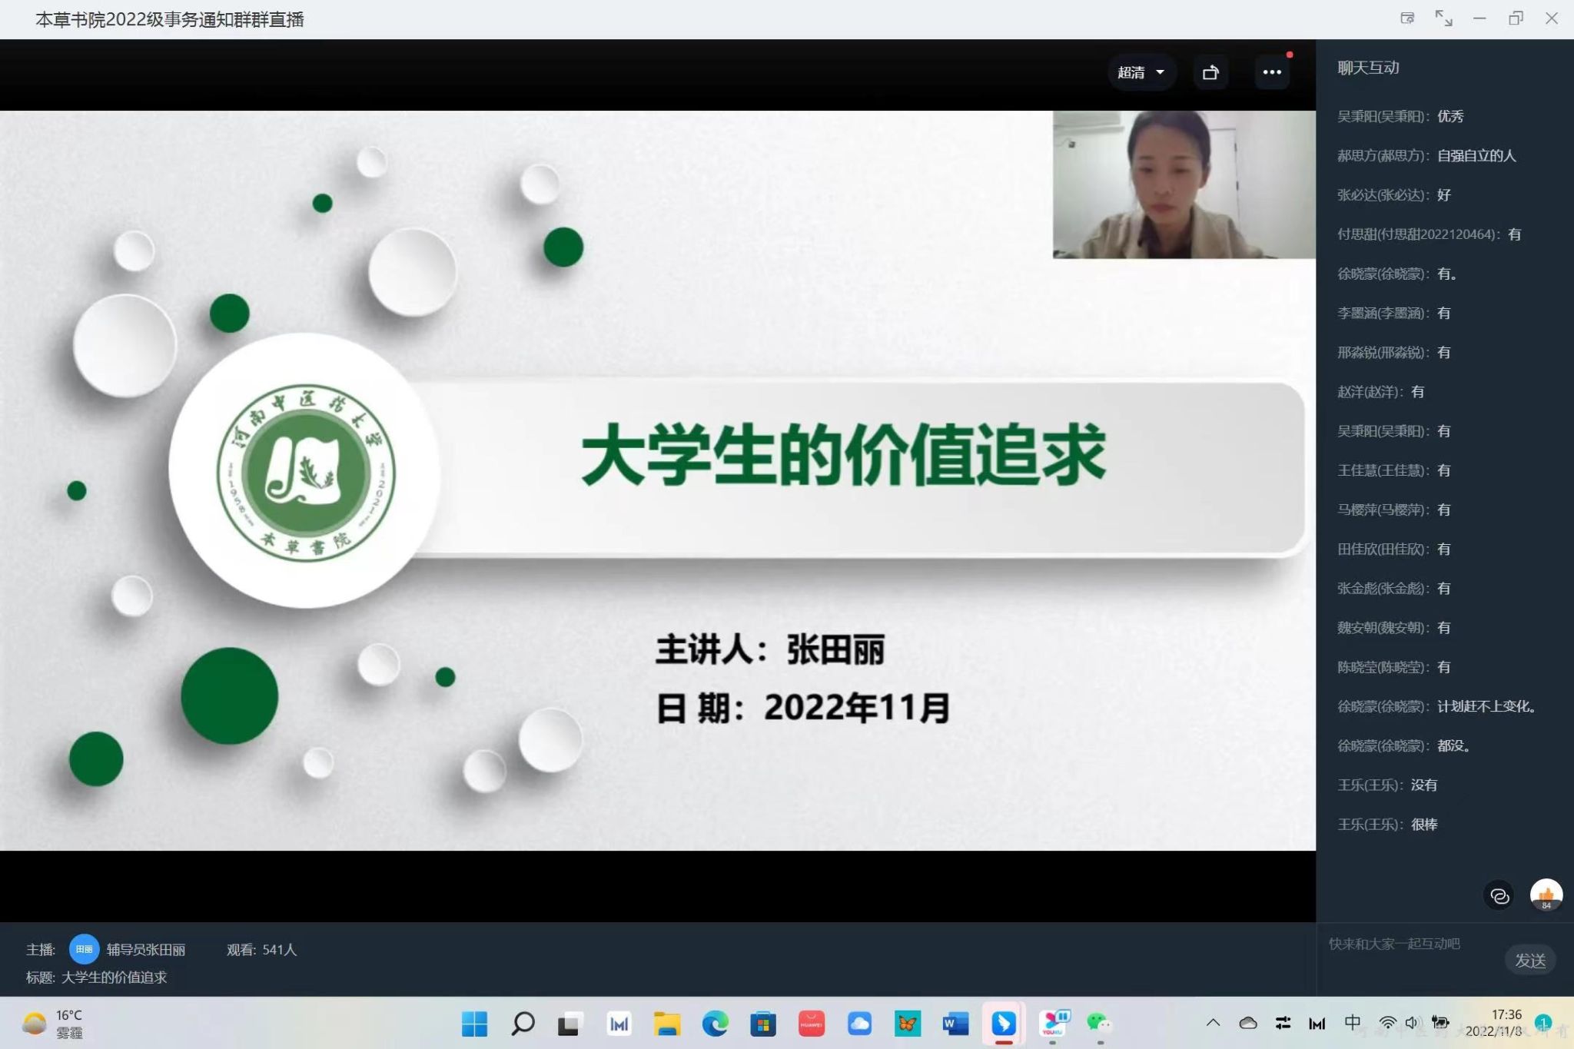
Task: Click the presenter webcam thumbnail
Action: click(1184, 184)
